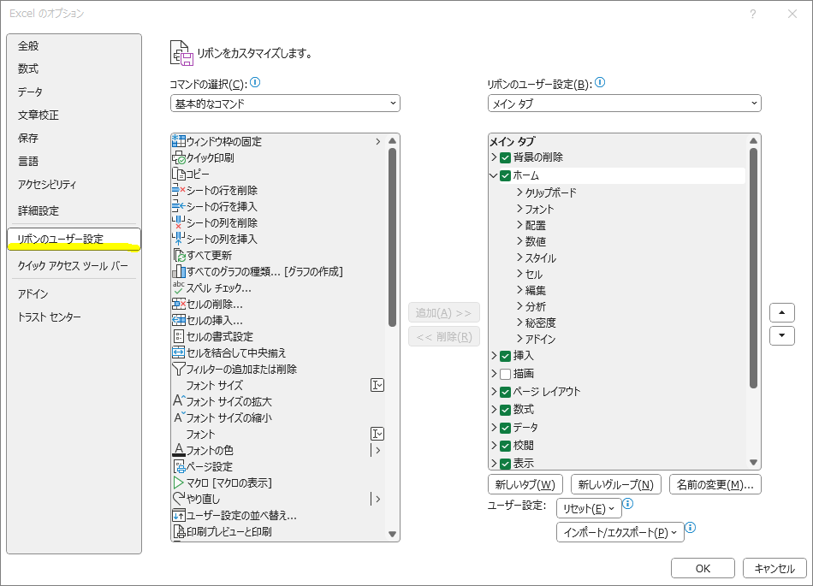Image resolution: width=813 pixels, height=586 pixels.
Task: Click the ribbon tabs list scrollbar thumb
Action: click(x=753, y=268)
